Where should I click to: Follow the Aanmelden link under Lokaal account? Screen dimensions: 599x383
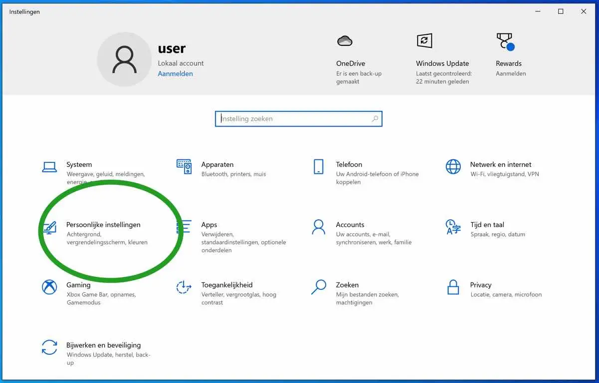click(x=176, y=74)
